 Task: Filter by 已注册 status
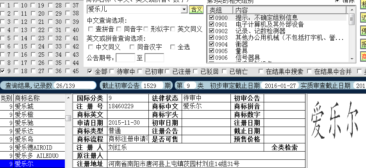click(x=167, y=71)
